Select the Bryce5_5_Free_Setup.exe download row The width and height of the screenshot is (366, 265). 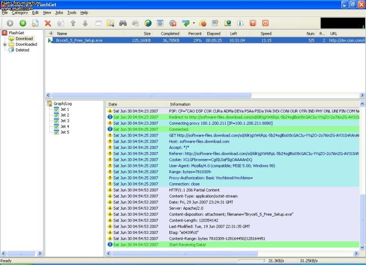(x=205, y=40)
